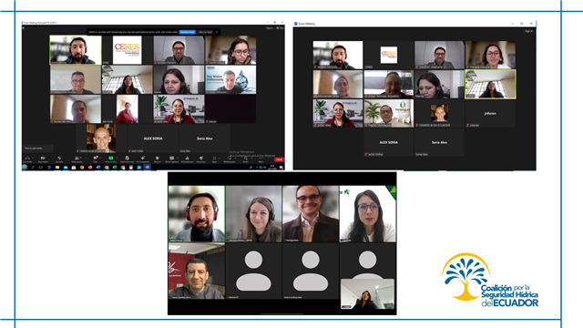This screenshot has width=583, height=328.
Task: Open the More options icon
Action: [x=261, y=158]
